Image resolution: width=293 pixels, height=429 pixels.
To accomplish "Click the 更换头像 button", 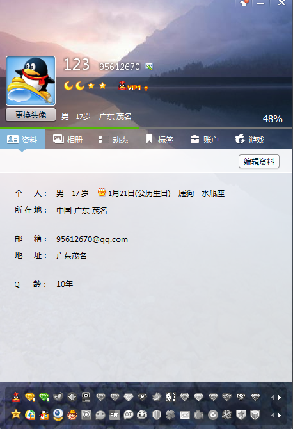I will tap(31, 115).
